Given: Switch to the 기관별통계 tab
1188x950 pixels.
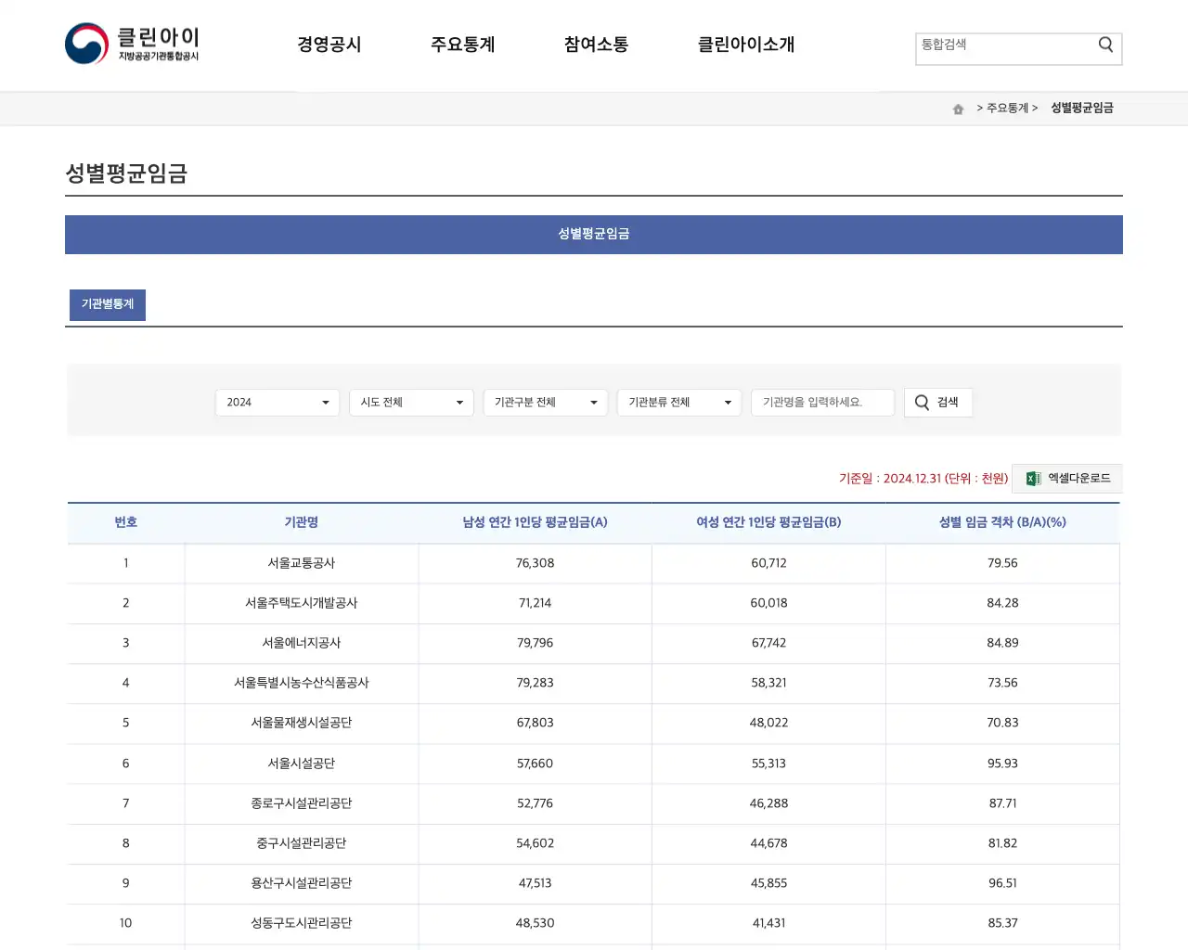Looking at the screenshot, I should (x=107, y=304).
